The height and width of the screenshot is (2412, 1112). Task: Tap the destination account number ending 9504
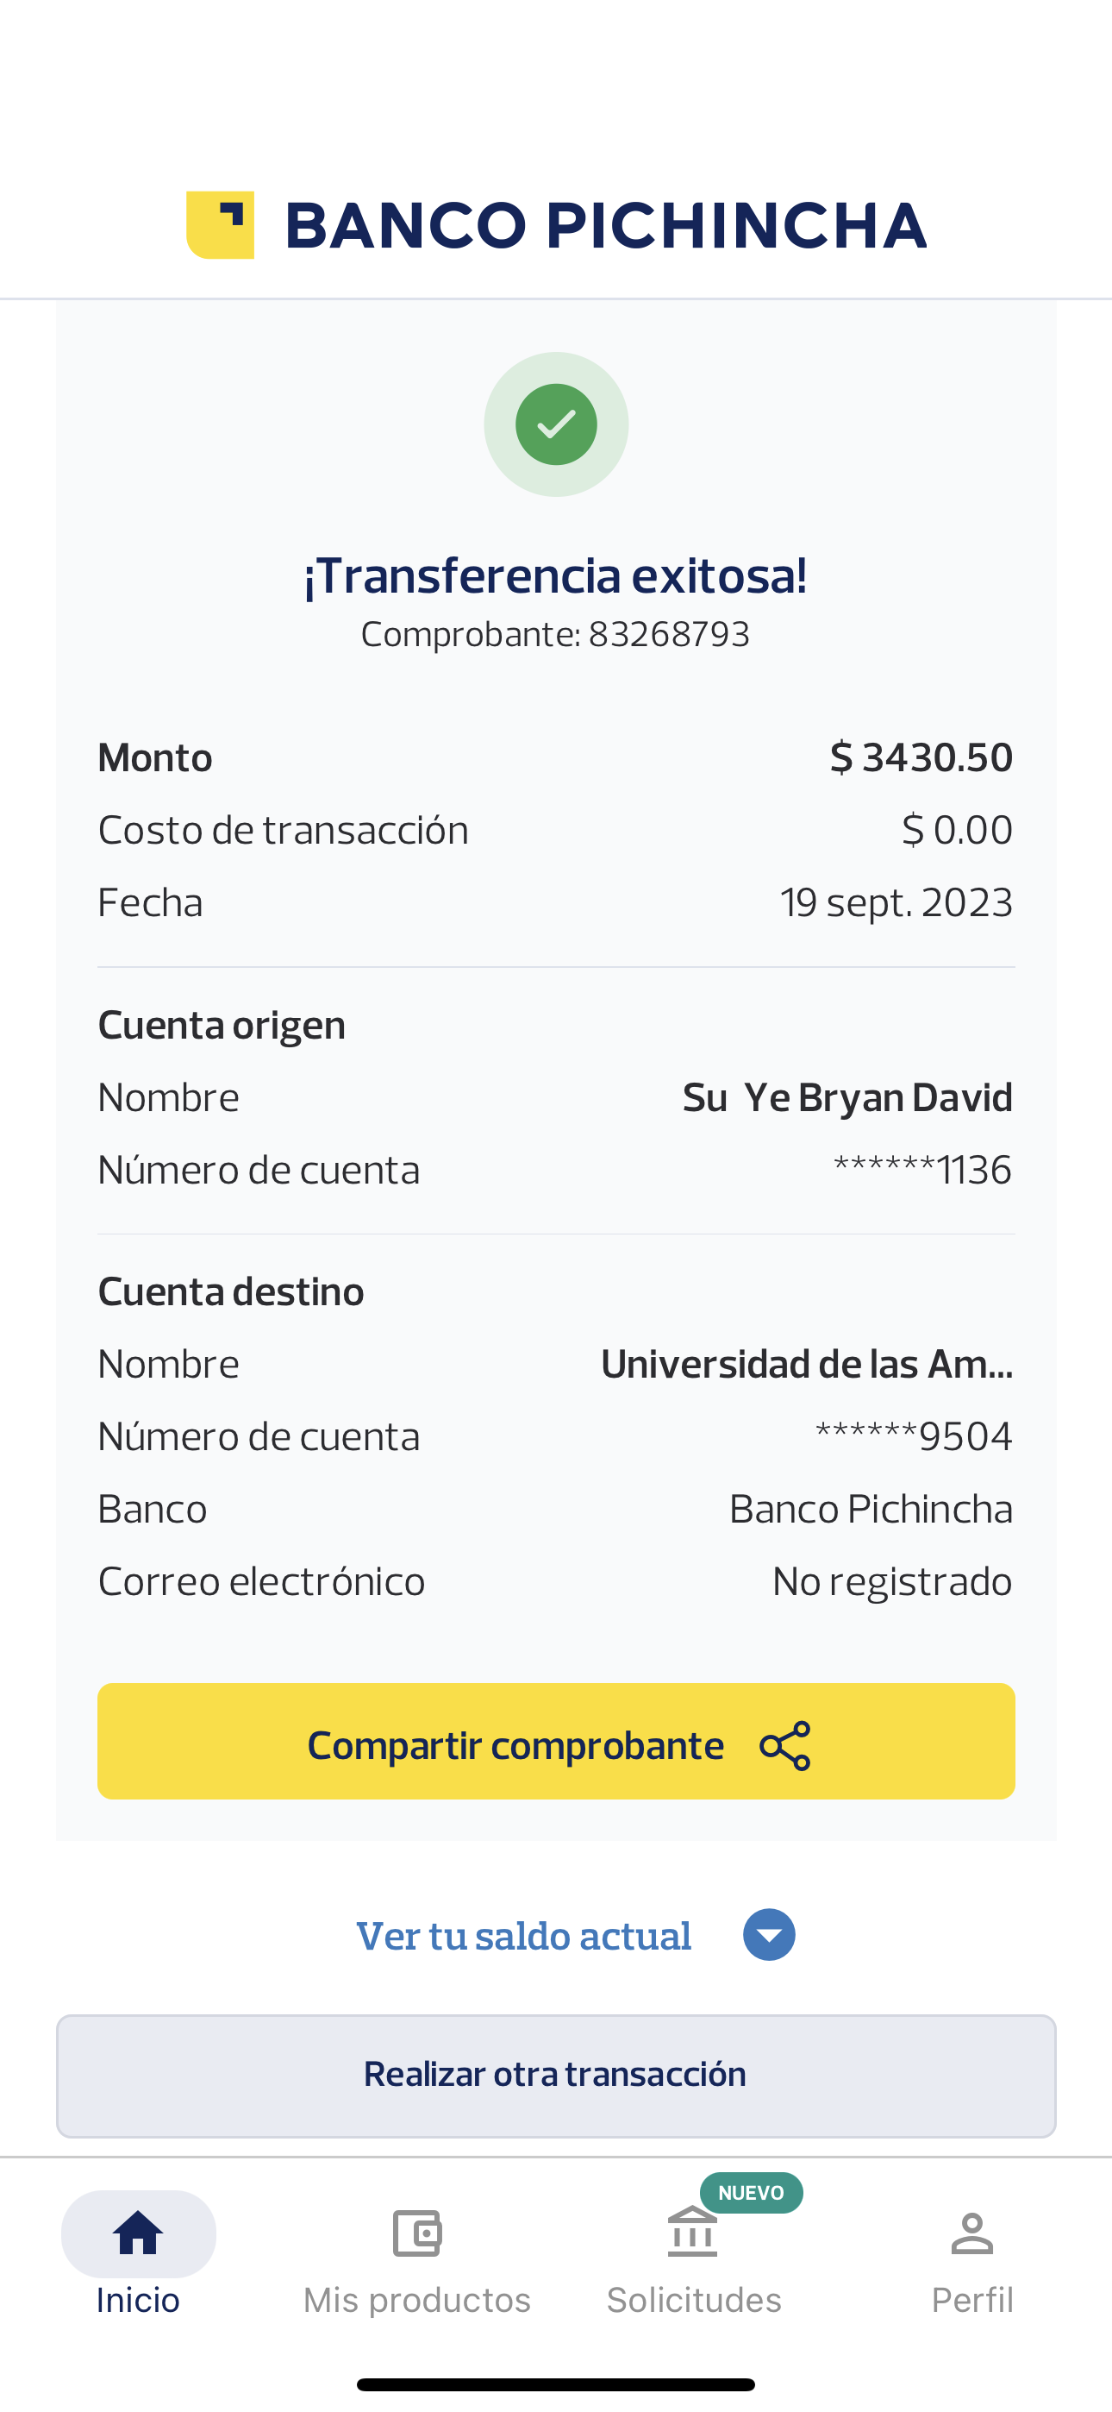coord(914,1436)
